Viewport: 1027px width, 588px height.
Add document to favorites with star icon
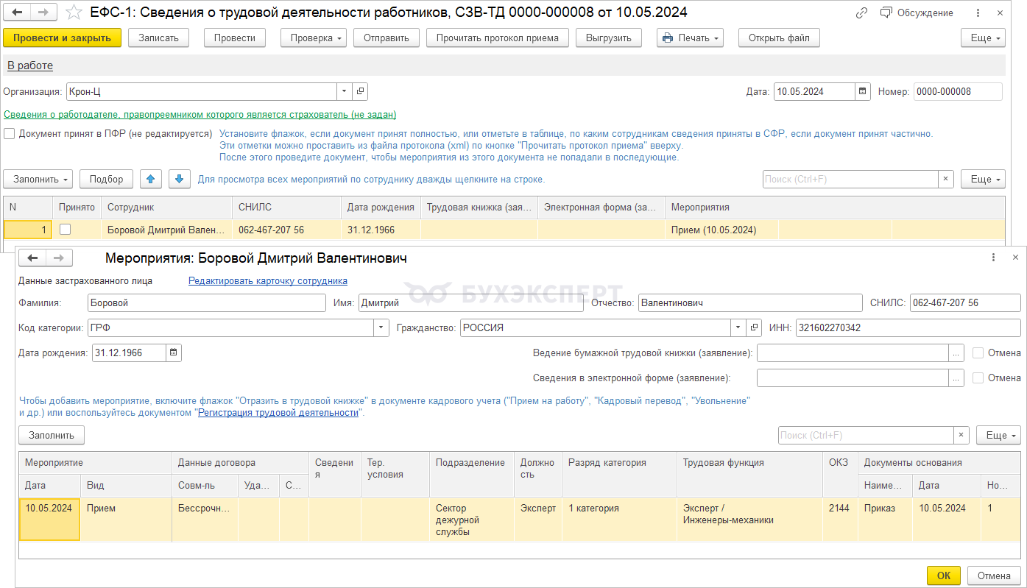pos(74,13)
